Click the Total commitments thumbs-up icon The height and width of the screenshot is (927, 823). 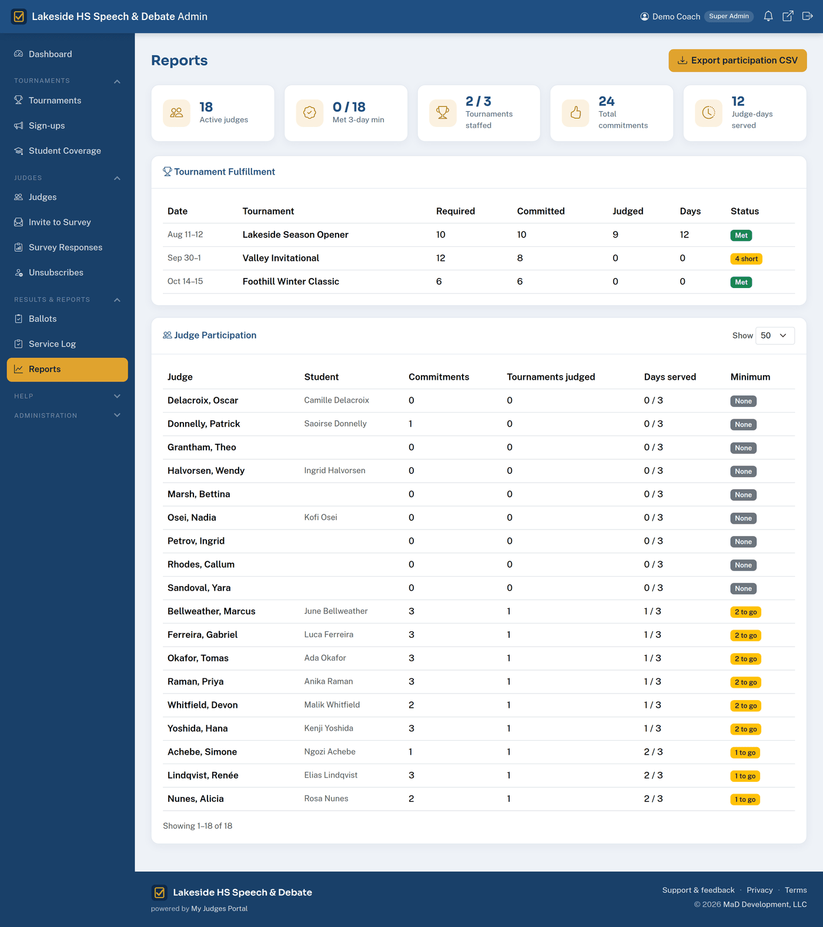(576, 113)
